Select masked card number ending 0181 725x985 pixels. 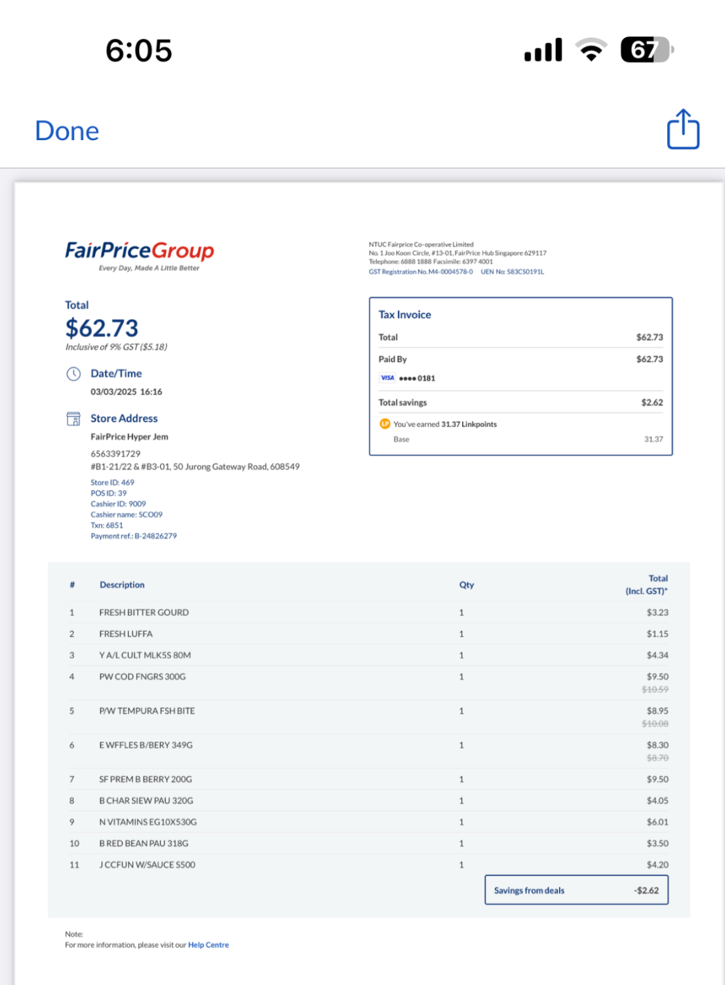(x=417, y=378)
